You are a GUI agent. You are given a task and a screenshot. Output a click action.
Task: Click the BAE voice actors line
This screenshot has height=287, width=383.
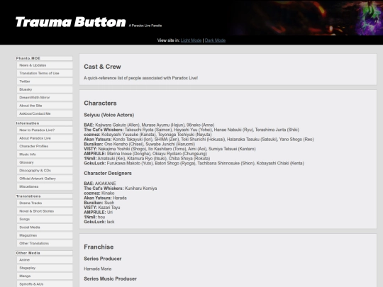pyautogui.click(x=149, y=125)
